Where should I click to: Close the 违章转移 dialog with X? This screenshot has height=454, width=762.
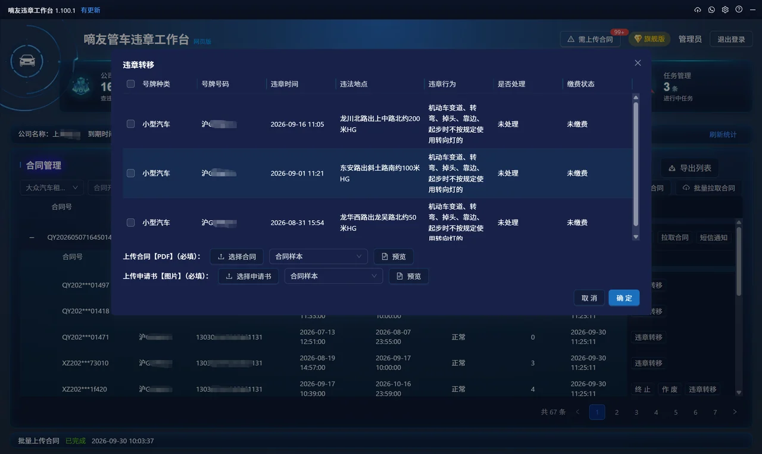[x=638, y=63]
